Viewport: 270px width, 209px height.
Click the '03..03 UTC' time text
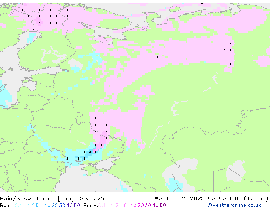pyautogui.click(x=224, y=198)
